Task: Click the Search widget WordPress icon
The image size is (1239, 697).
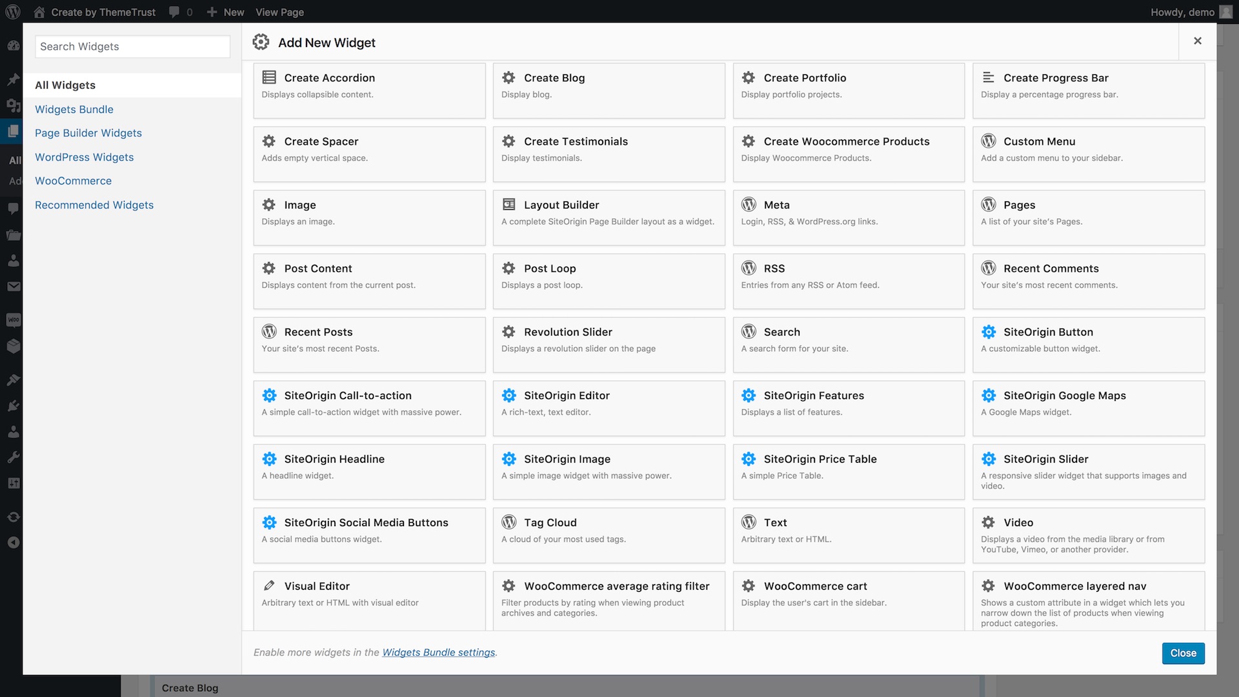Action: (749, 332)
